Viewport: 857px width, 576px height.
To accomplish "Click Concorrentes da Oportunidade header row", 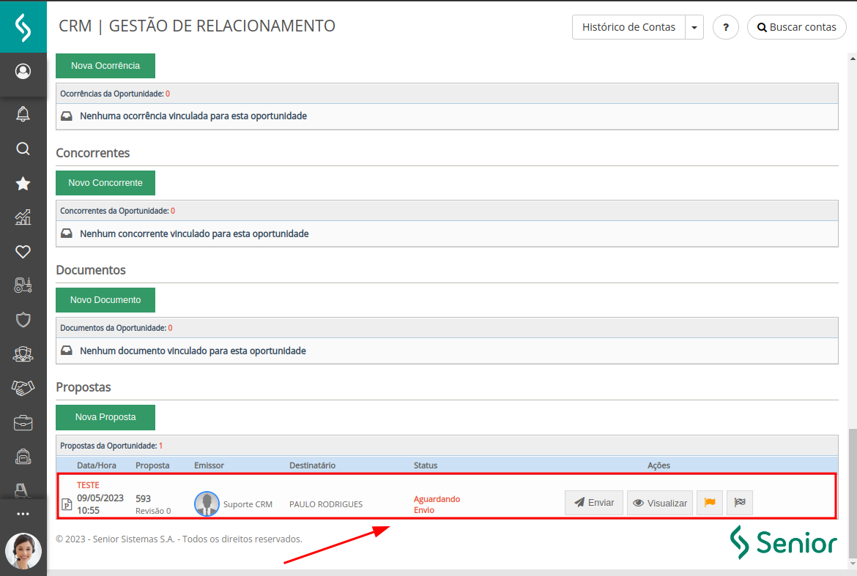I will coord(447,211).
